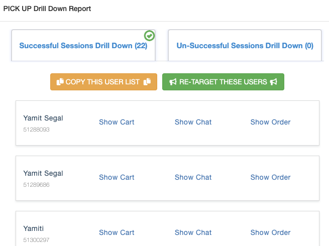Show Order for user Yamiti
Screen dimensions: 329x246
point(270,232)
